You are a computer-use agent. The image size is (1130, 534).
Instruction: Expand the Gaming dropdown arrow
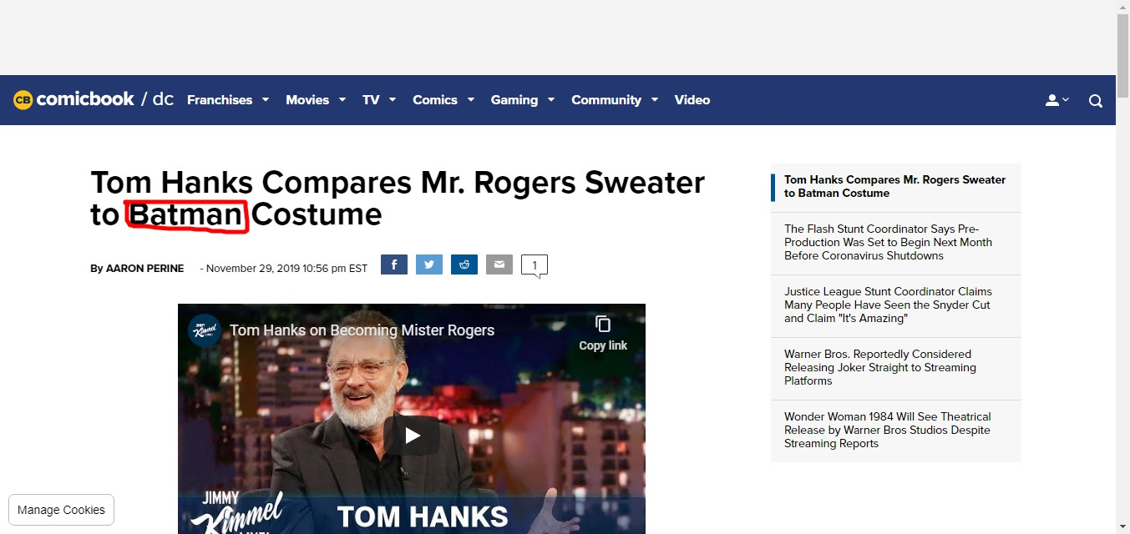(551, 99)
